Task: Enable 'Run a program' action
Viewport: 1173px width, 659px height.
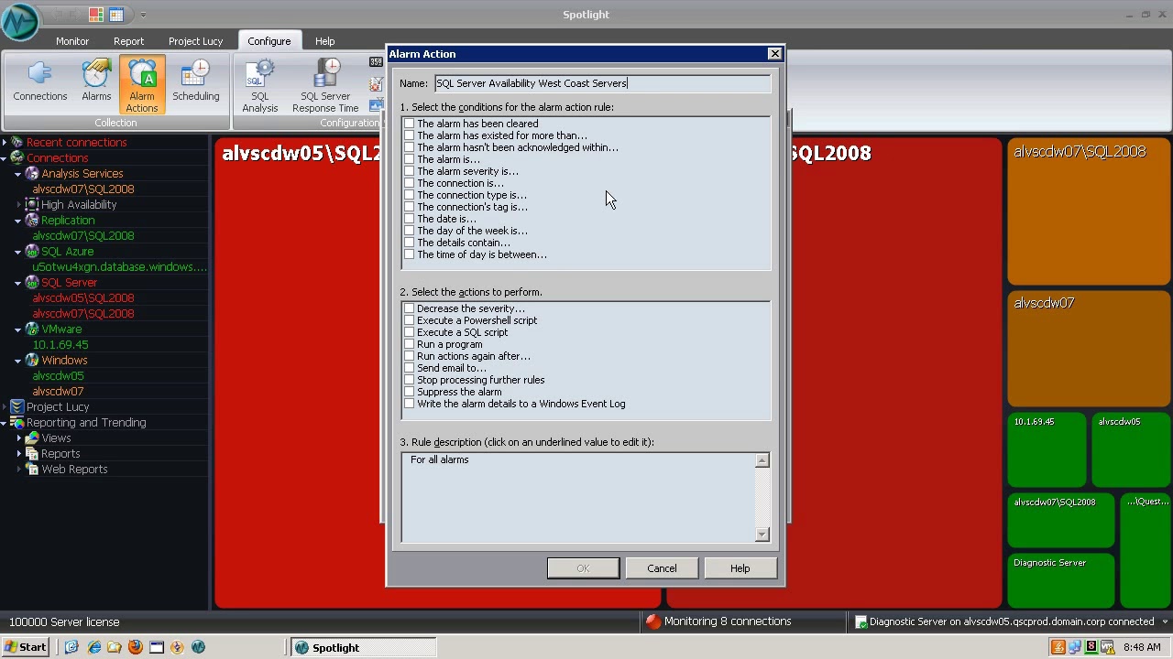Action: point(410,344)
